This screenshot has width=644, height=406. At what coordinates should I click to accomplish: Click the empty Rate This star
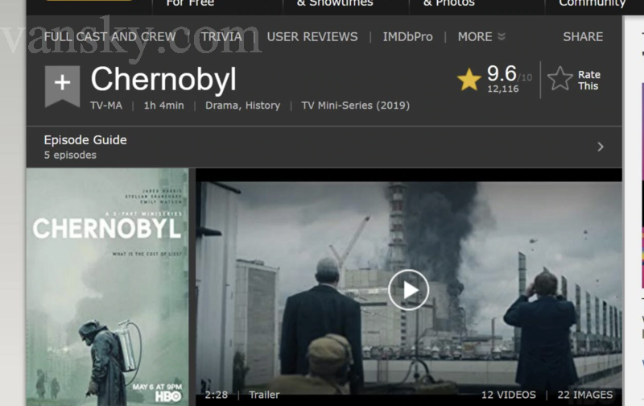point(559,78)
